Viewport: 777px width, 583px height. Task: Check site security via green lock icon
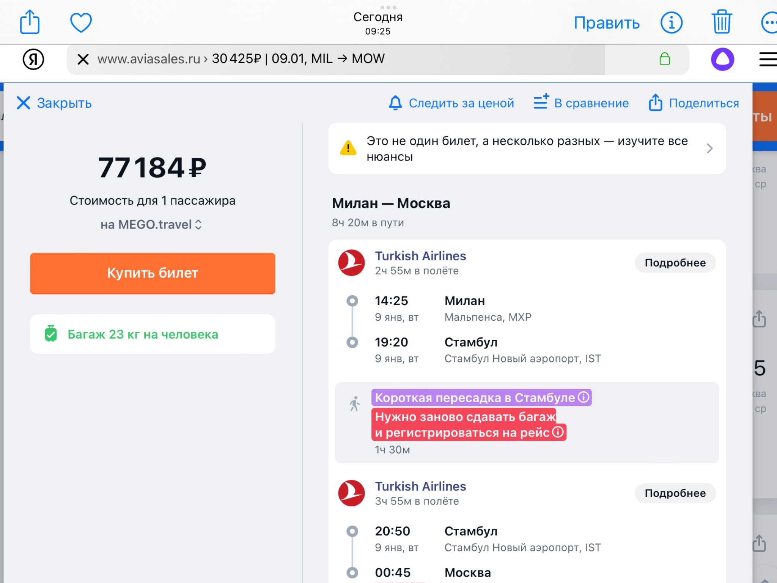click(664, 59)
